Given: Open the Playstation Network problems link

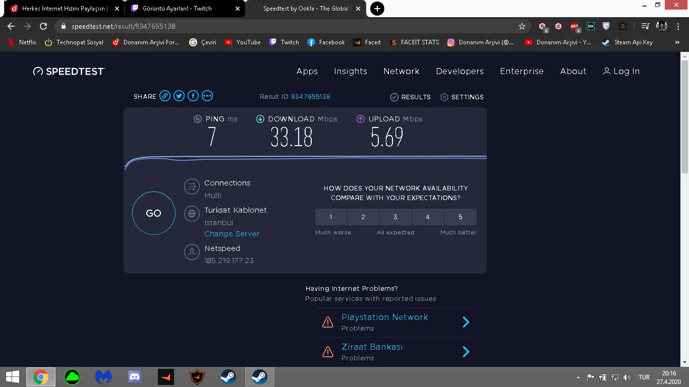Looking at the screenshot, I should [x=385, y=317].
